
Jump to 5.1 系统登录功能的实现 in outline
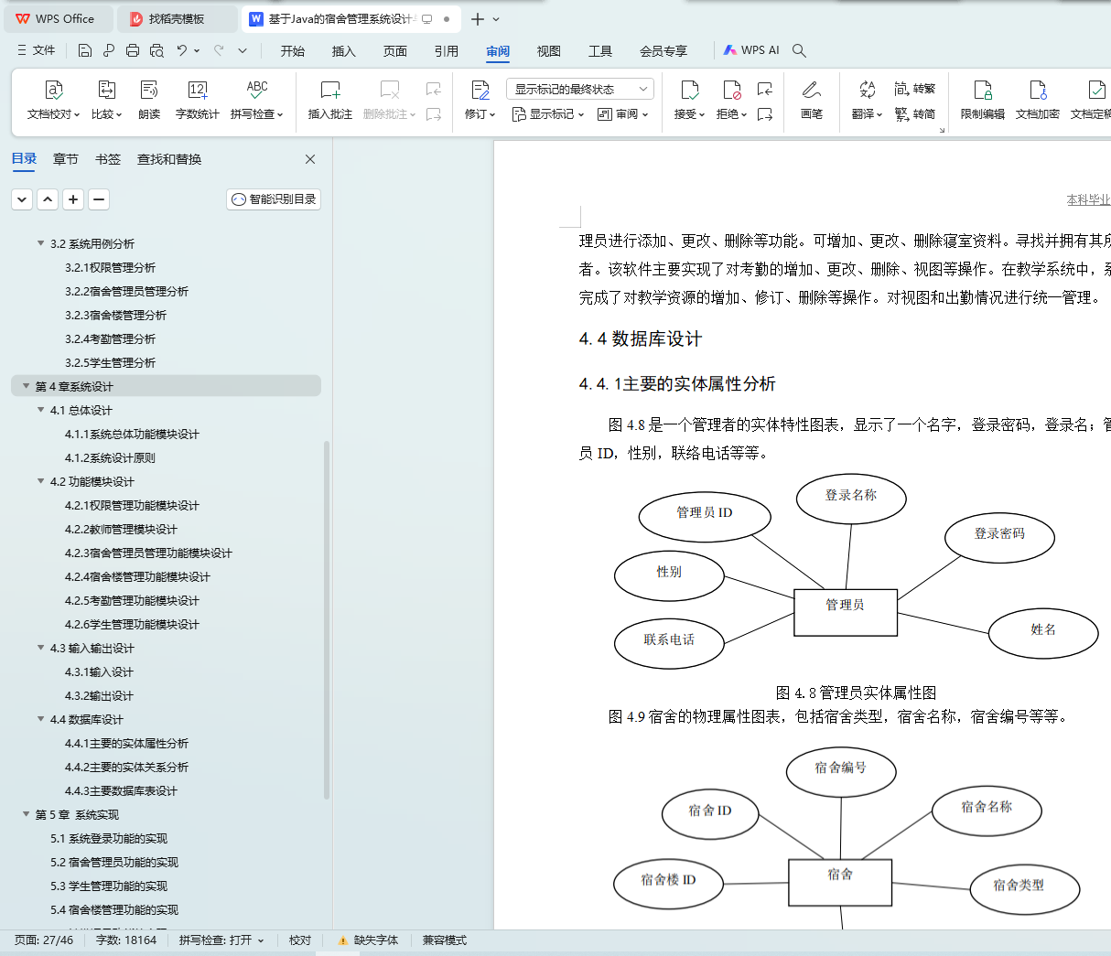(109, 838)
